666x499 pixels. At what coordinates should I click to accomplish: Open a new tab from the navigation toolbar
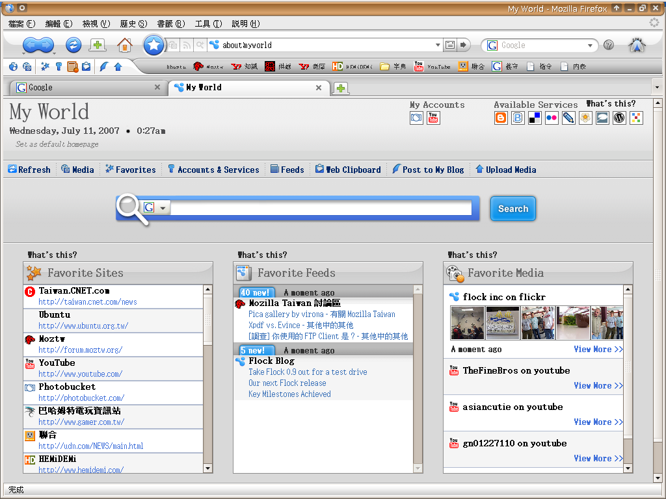(x=98, y=45)
